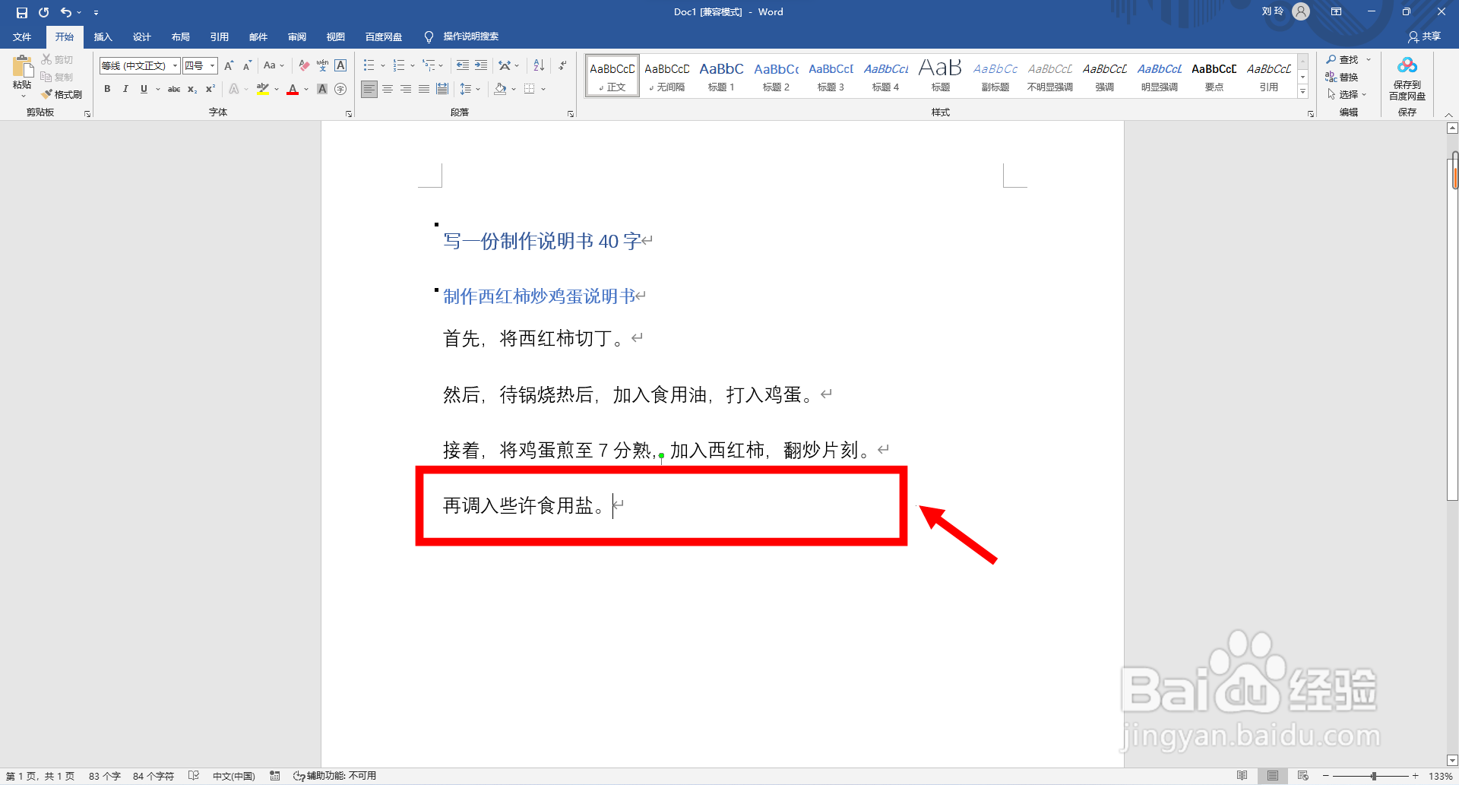Click Replace (替换) tool
Image resolution: width=1459 pixels, height=785 pixels.
click(x=1342, y=77)
